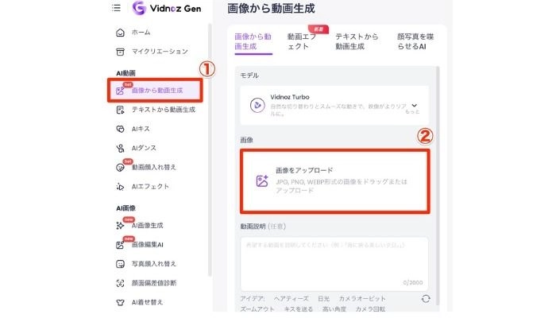The width and height of the screenshot is (556, 318).
Task: Click the AIキス heart icon
Action: pos(120,129)
